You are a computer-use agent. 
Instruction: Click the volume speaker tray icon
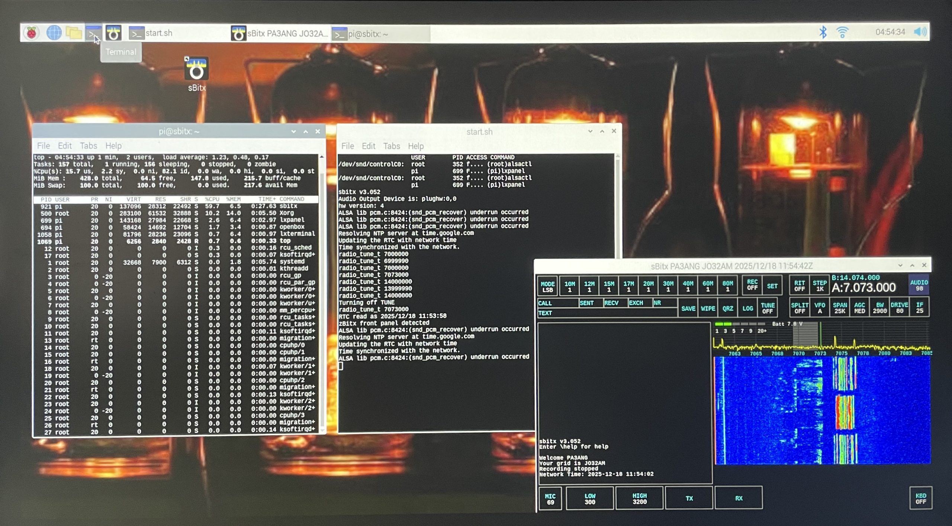920,32
